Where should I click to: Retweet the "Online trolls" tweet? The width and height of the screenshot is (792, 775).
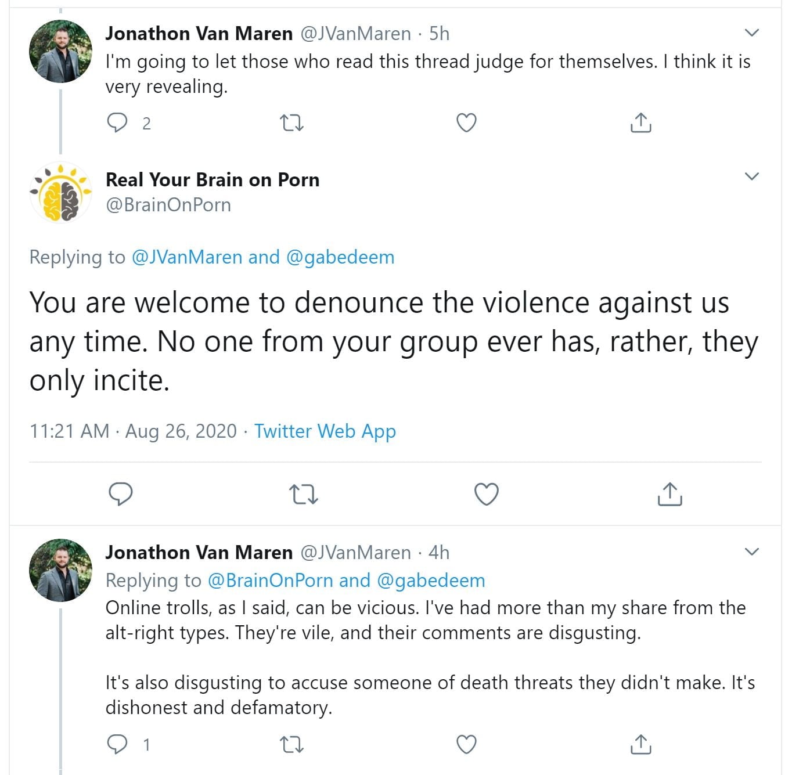(291, 744)
